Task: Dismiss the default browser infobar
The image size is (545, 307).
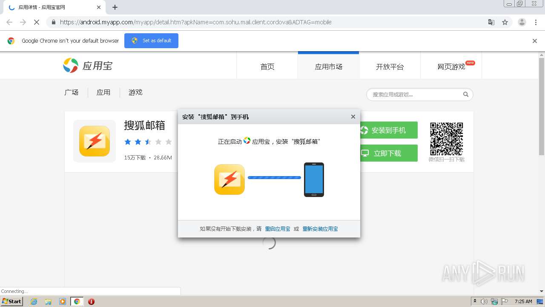Action: pos(535,41)
